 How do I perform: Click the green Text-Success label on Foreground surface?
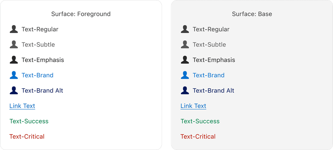[29, 121]
